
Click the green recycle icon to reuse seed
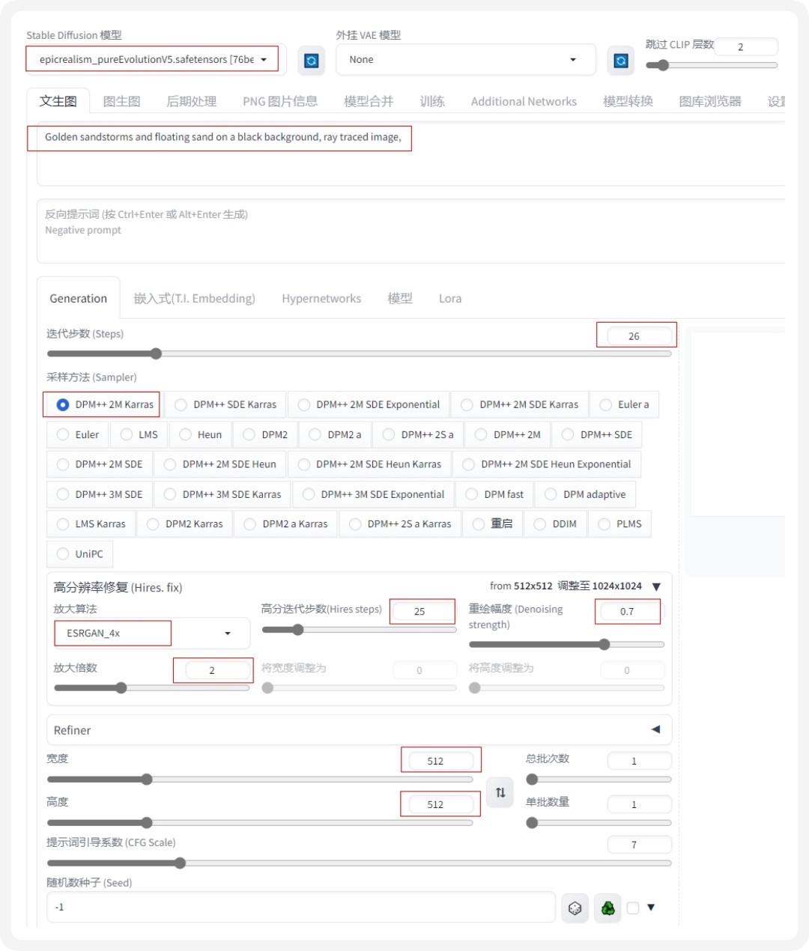607,908
